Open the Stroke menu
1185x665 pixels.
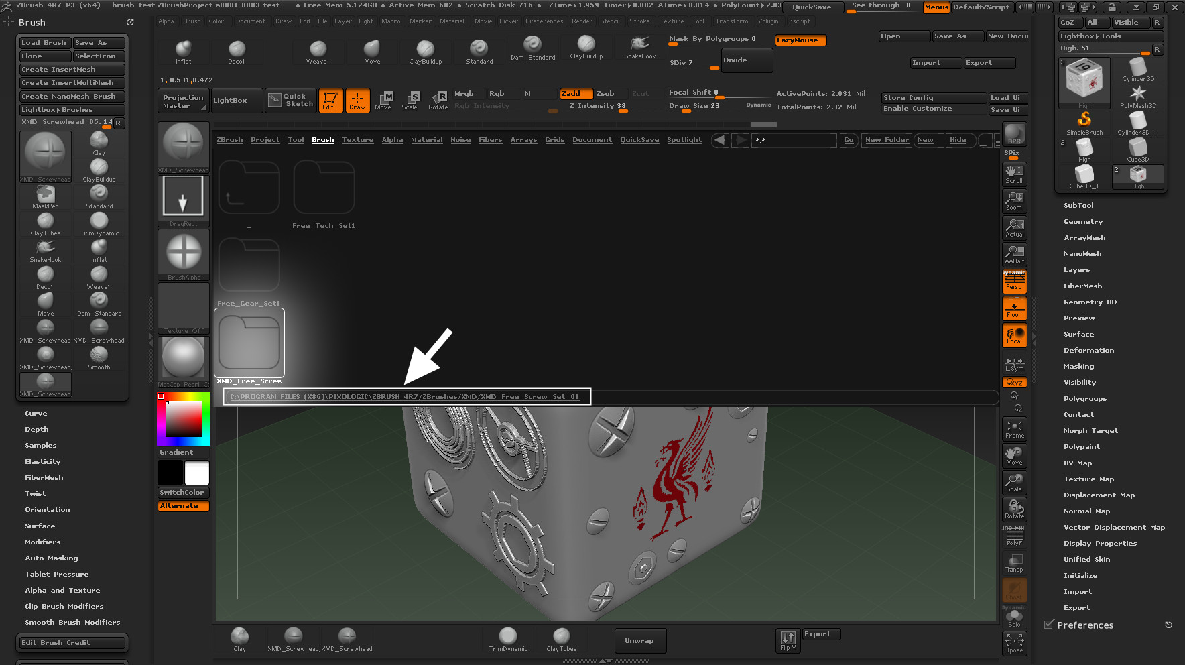click(639, 21)
